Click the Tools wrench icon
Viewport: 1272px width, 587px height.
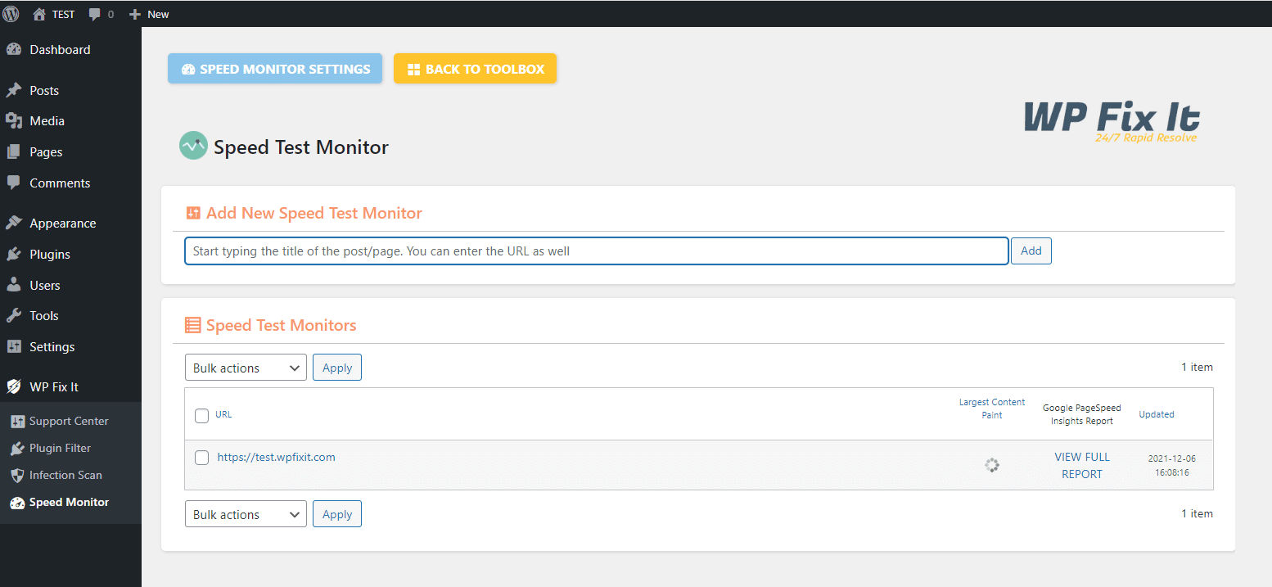pyautogui.click(x=13, y=315)
